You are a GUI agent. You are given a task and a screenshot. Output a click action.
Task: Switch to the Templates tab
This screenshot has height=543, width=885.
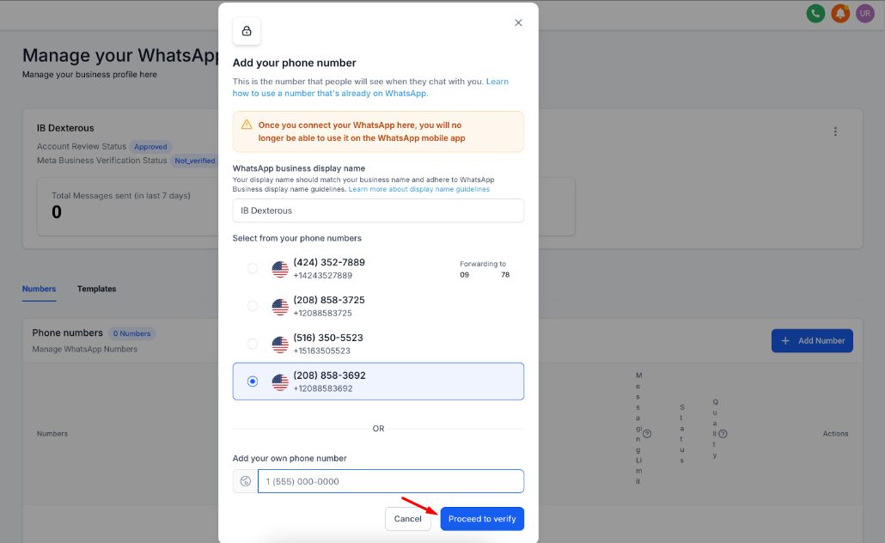pyautogui.click(x=96, y=289)
